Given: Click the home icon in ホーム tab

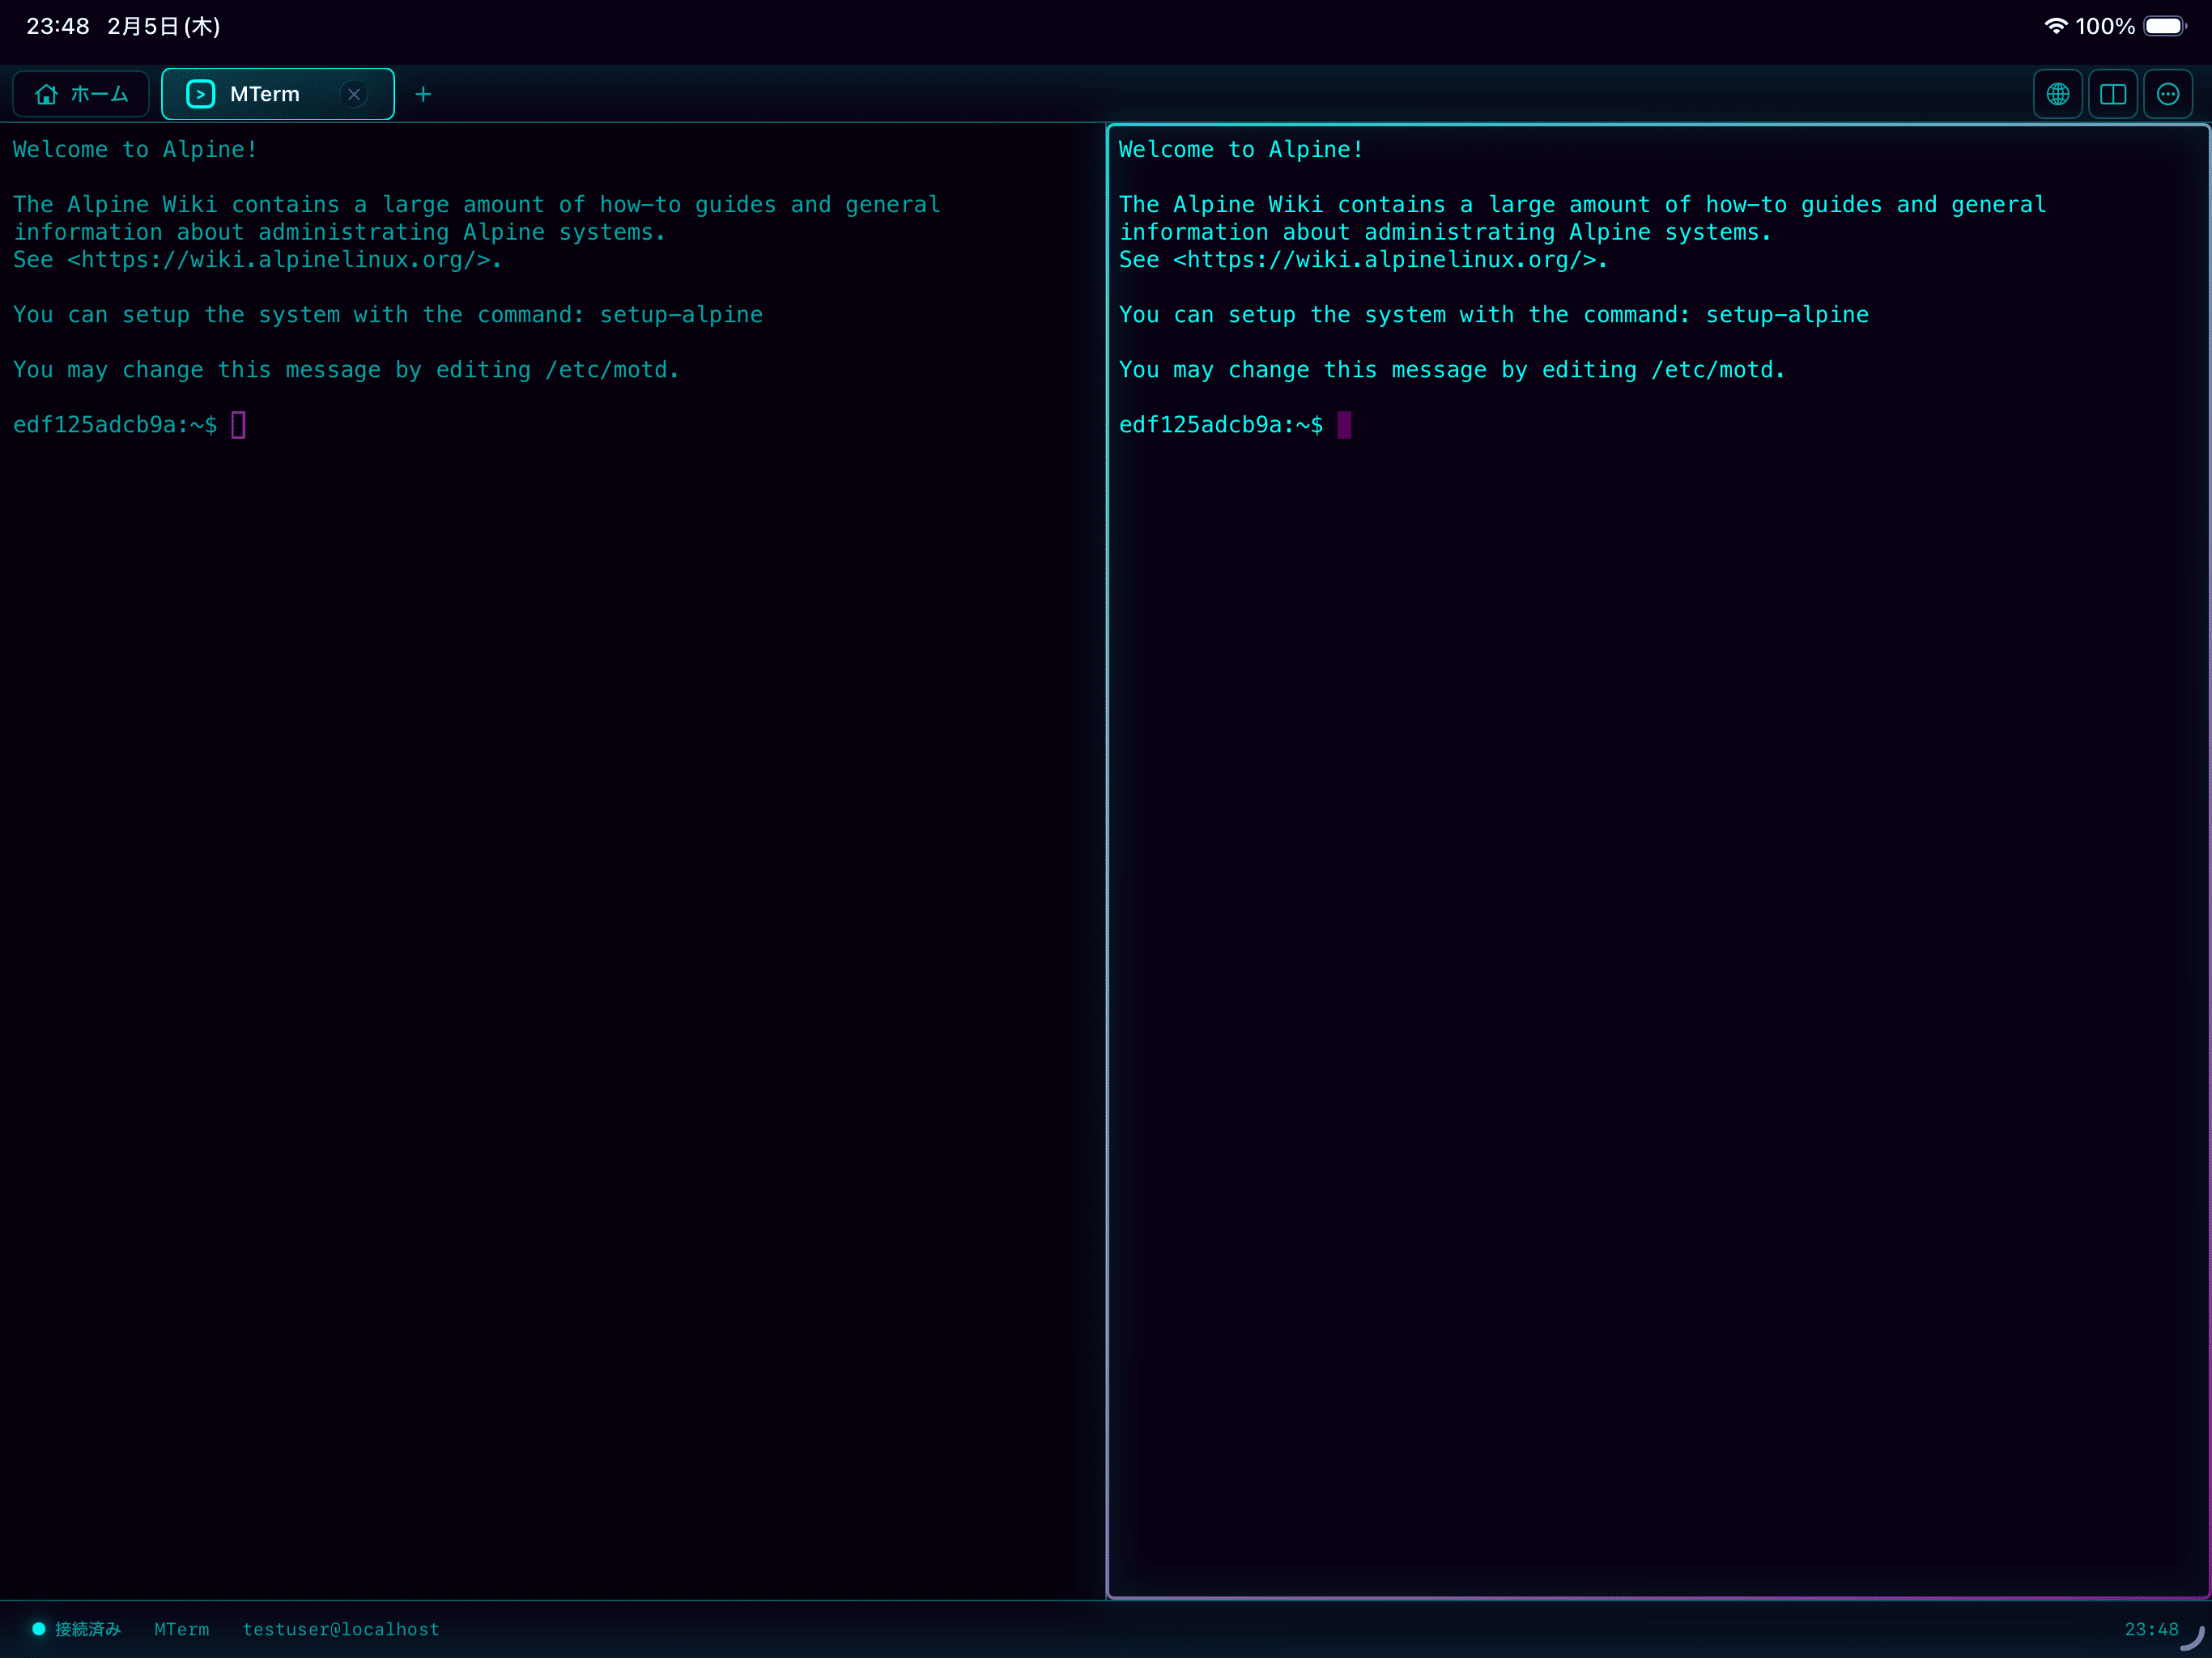Looking at the screenshot, I should tap(46, 94).
